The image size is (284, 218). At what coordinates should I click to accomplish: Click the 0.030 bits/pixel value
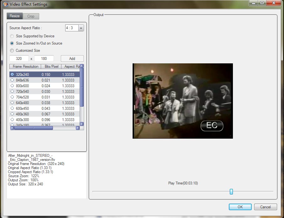pos(46,91)
